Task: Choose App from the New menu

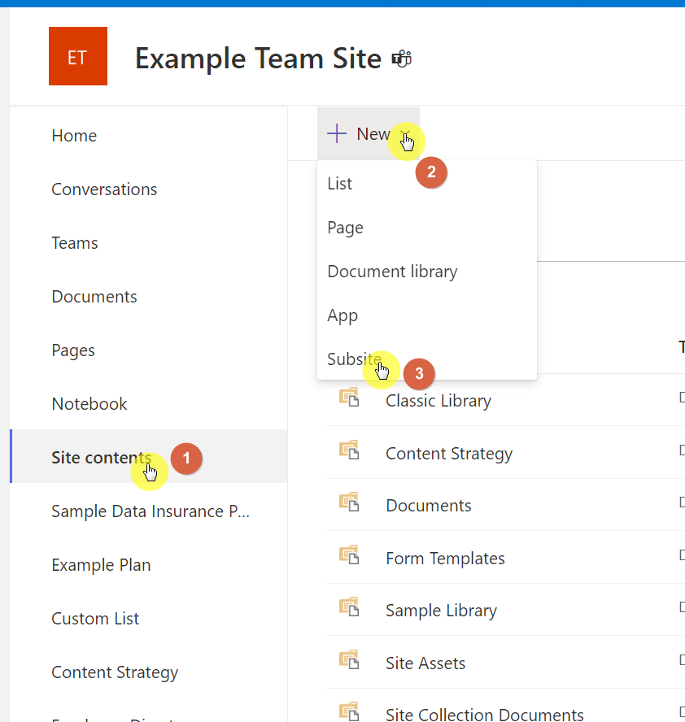Action: click(427, 315)
